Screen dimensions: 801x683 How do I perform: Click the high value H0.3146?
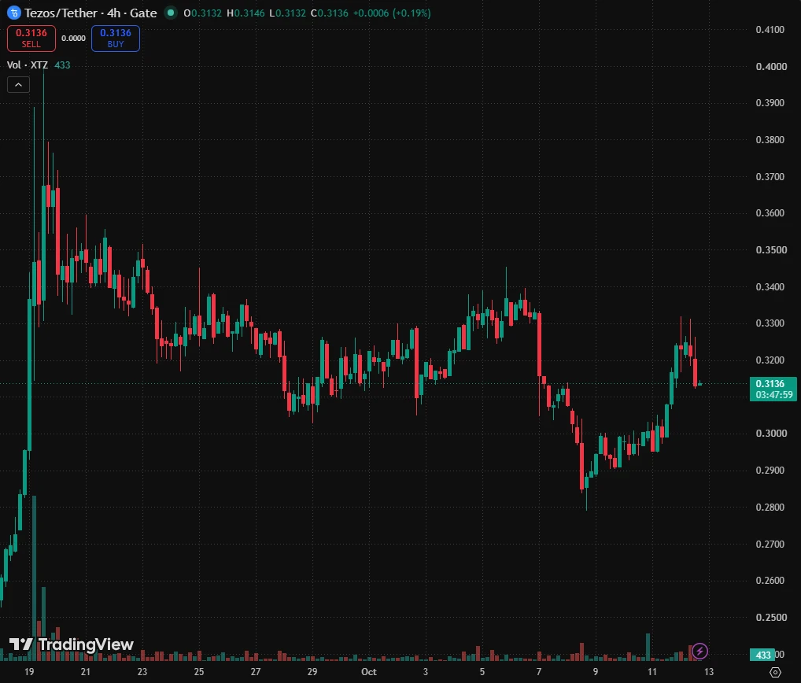pos(245,13)
